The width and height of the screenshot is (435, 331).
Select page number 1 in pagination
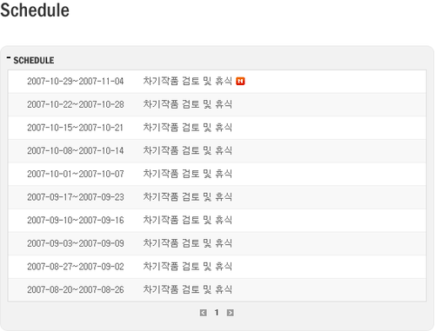217,313
